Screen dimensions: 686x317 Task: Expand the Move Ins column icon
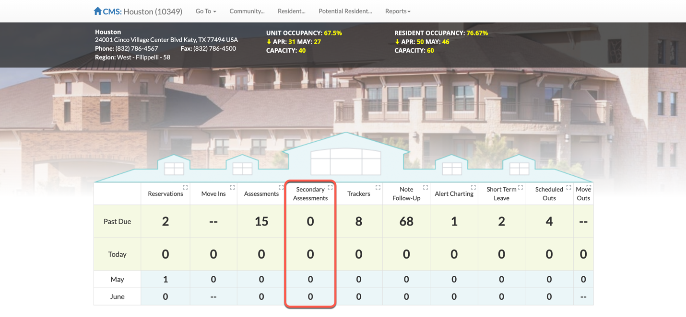point(232,187)
